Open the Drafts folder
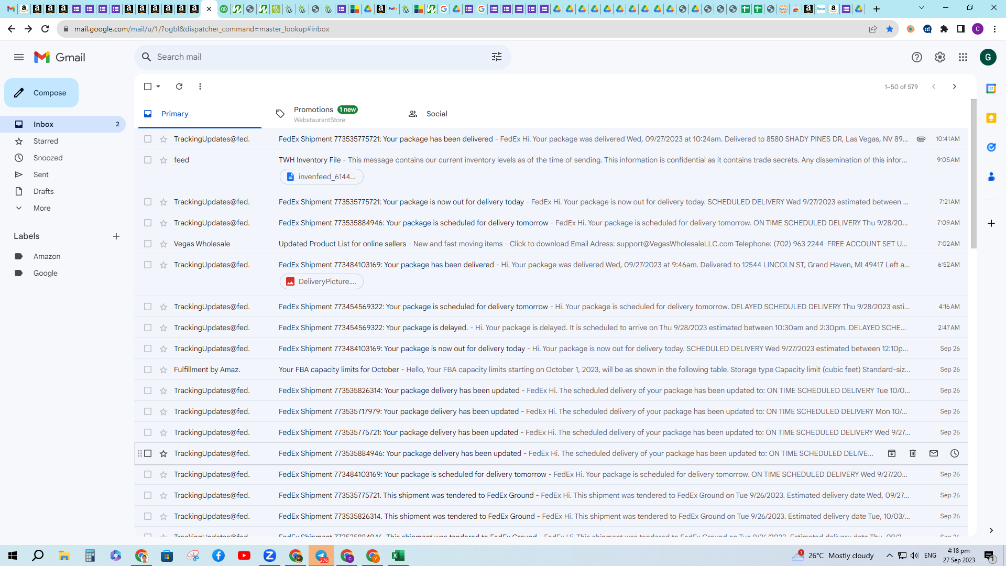This screenshot has height=566, width=1006. pos(43,191)
